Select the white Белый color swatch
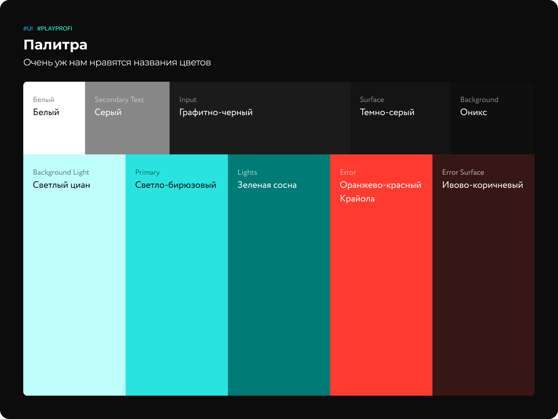Screen dimensions: 558x419 pyautogui.click(x=54, y=118)
